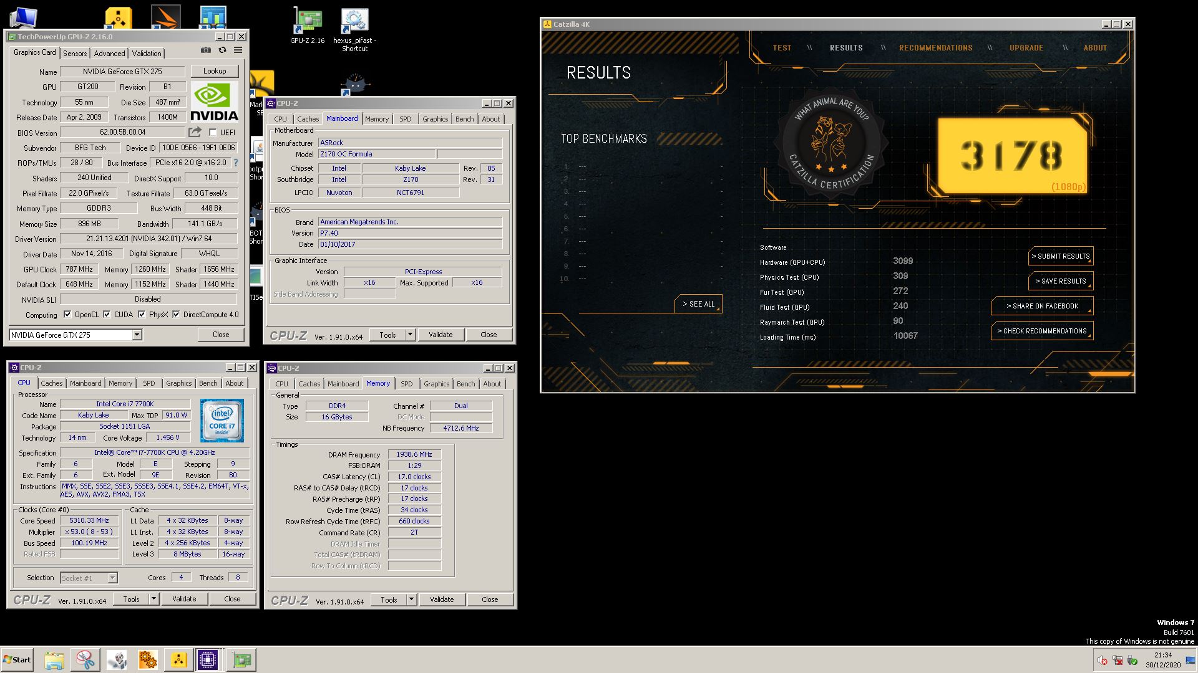The width and height of the screenshot is (1198, 673).
Task: Click the Close button in GPU-Z
Action: 221,335
